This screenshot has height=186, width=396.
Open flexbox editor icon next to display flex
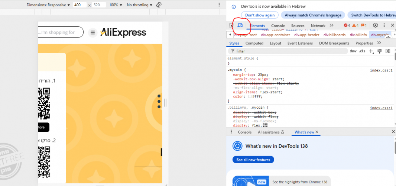(x=265, y=125)
